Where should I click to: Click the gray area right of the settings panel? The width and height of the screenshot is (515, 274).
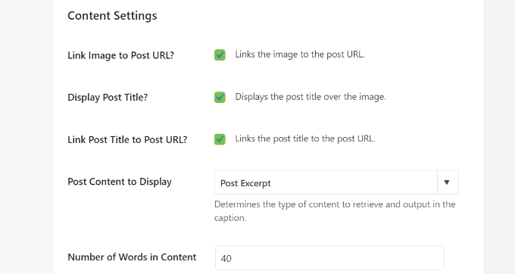(499, 137)
